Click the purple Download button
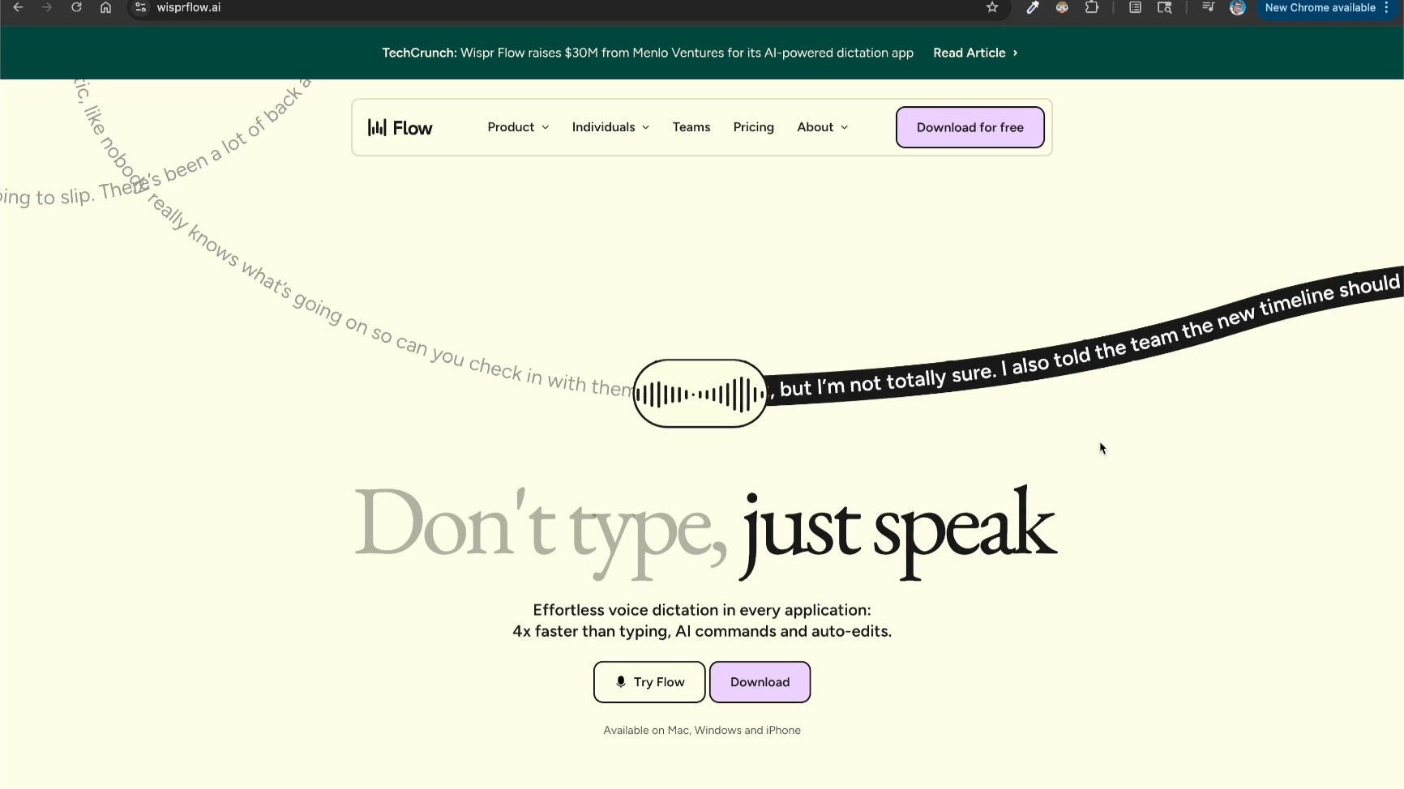The image size is (1404, 789). (760, 682)
